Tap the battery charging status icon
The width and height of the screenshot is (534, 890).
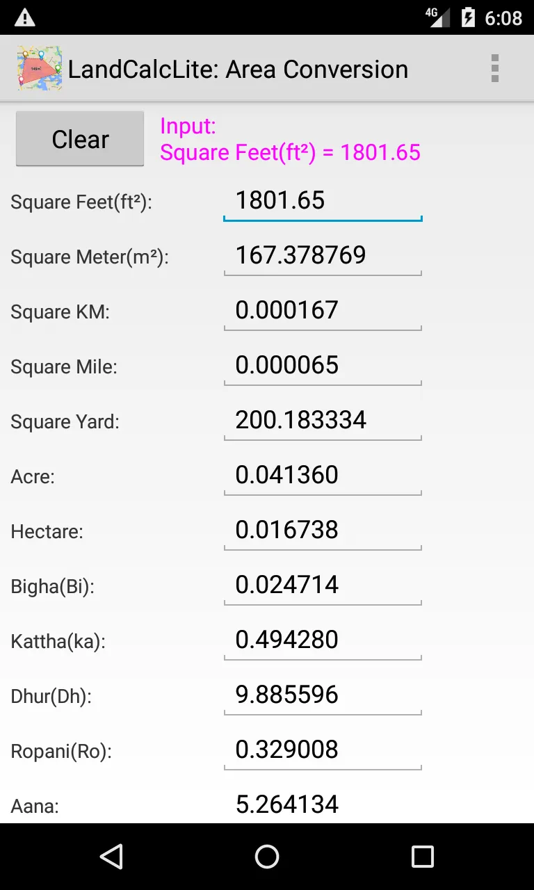pos(469,17)
